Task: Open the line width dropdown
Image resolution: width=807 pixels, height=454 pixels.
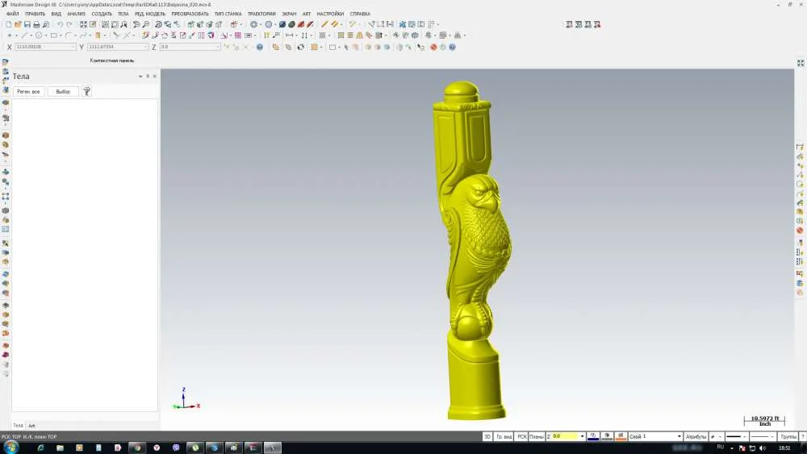Action: [x=772, y=436]
